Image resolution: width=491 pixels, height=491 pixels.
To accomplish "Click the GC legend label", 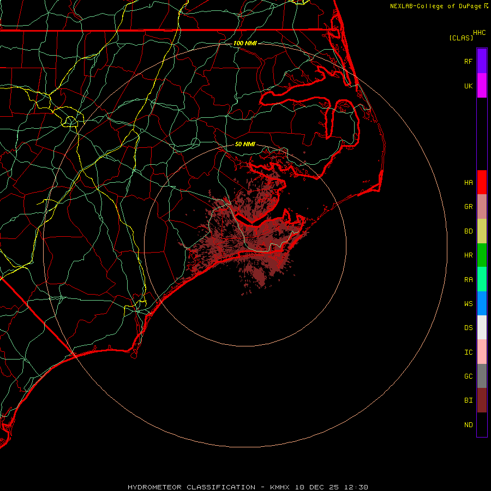I will pos(468,376).
